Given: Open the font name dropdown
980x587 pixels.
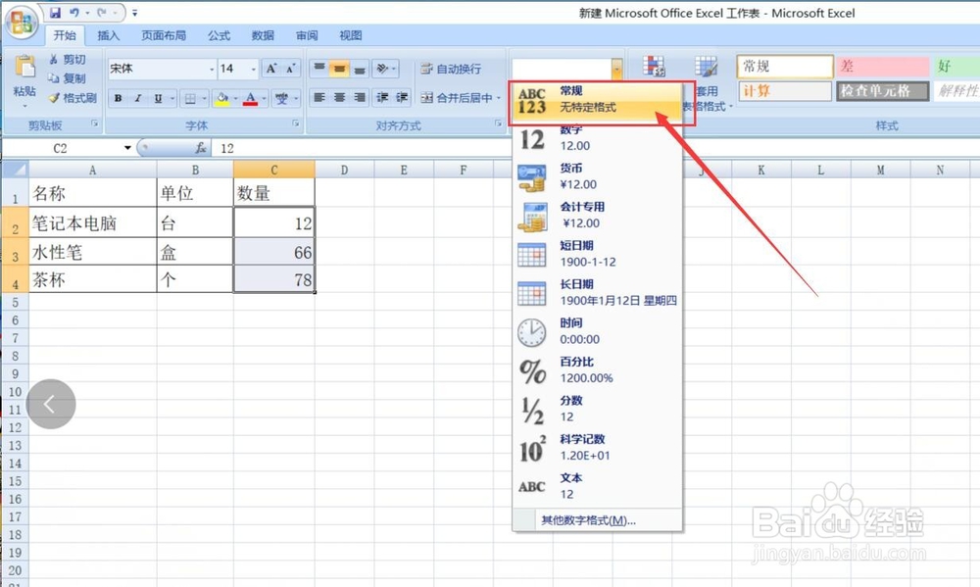Looking at the screenshot, I should click(212, 68).
